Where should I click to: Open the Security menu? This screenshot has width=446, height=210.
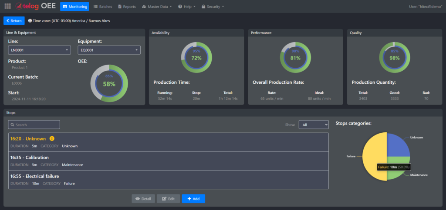pos(213,7)
